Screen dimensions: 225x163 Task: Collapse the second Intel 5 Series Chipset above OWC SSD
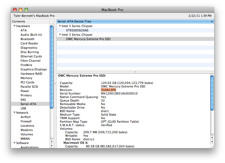pos(60,35)
